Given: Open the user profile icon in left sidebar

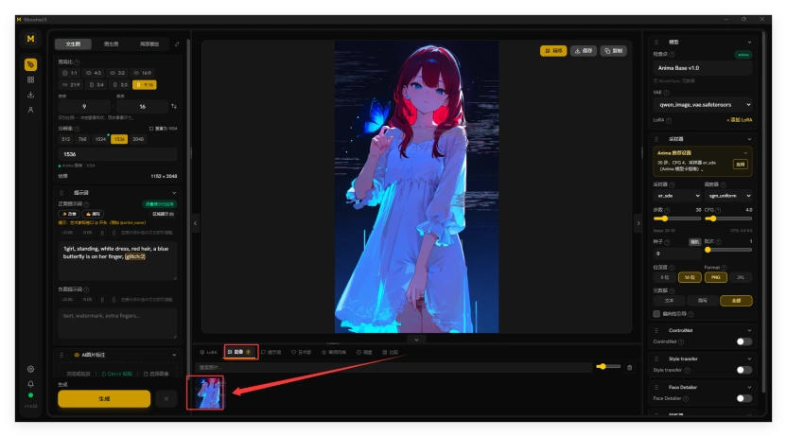Looking at the screenshot, I should (x=30, y=110).
